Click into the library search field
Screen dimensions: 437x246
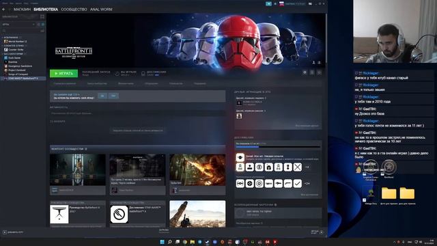pos(20,31)
